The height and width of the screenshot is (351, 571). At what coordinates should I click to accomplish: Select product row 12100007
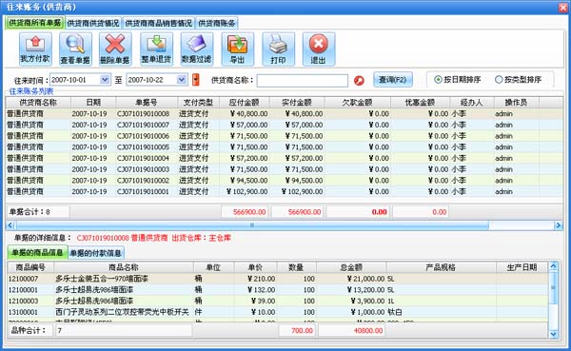[x=278, y=279]
